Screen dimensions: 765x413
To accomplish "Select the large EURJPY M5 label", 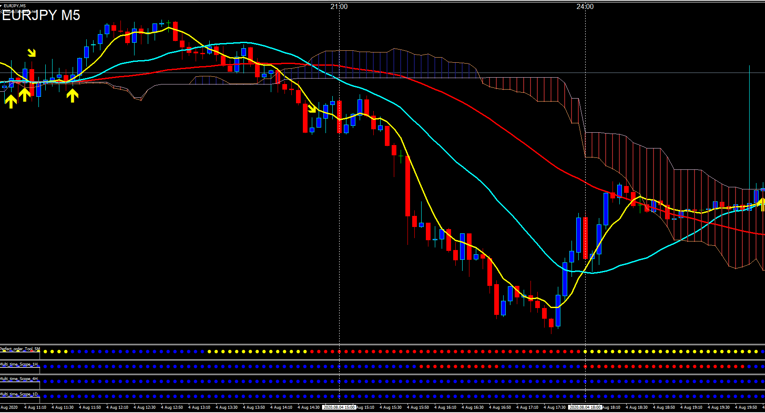I will coord(41,15).
